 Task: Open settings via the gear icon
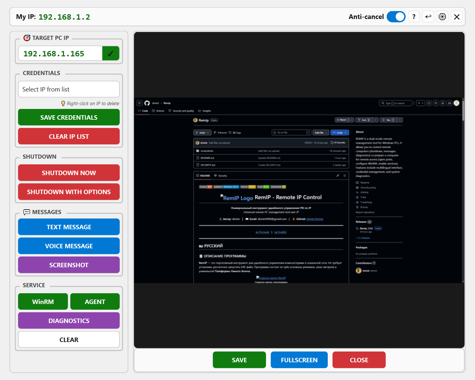(442, 17)
